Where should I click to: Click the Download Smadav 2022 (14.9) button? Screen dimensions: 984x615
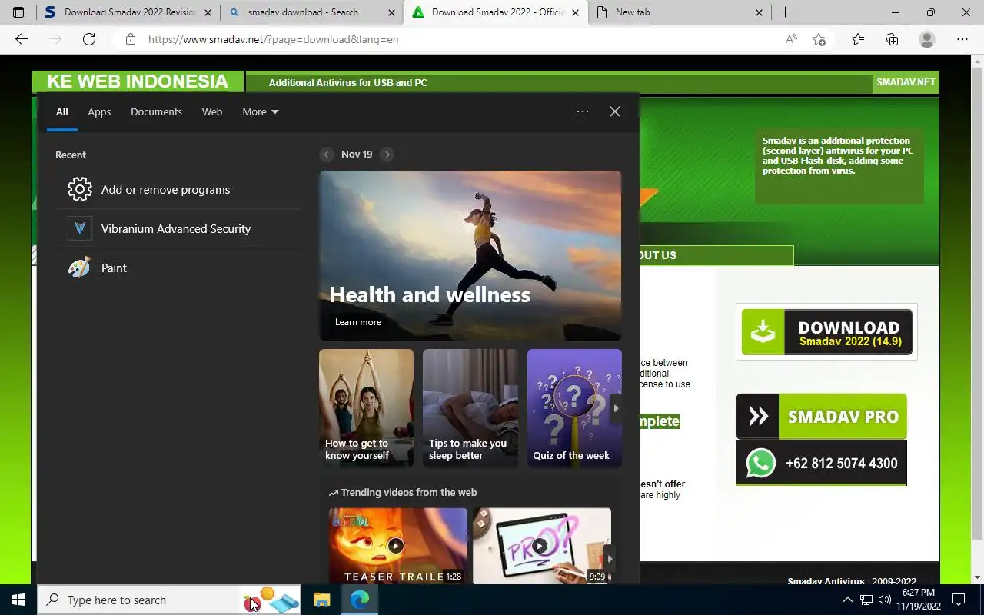pos(827,332)
